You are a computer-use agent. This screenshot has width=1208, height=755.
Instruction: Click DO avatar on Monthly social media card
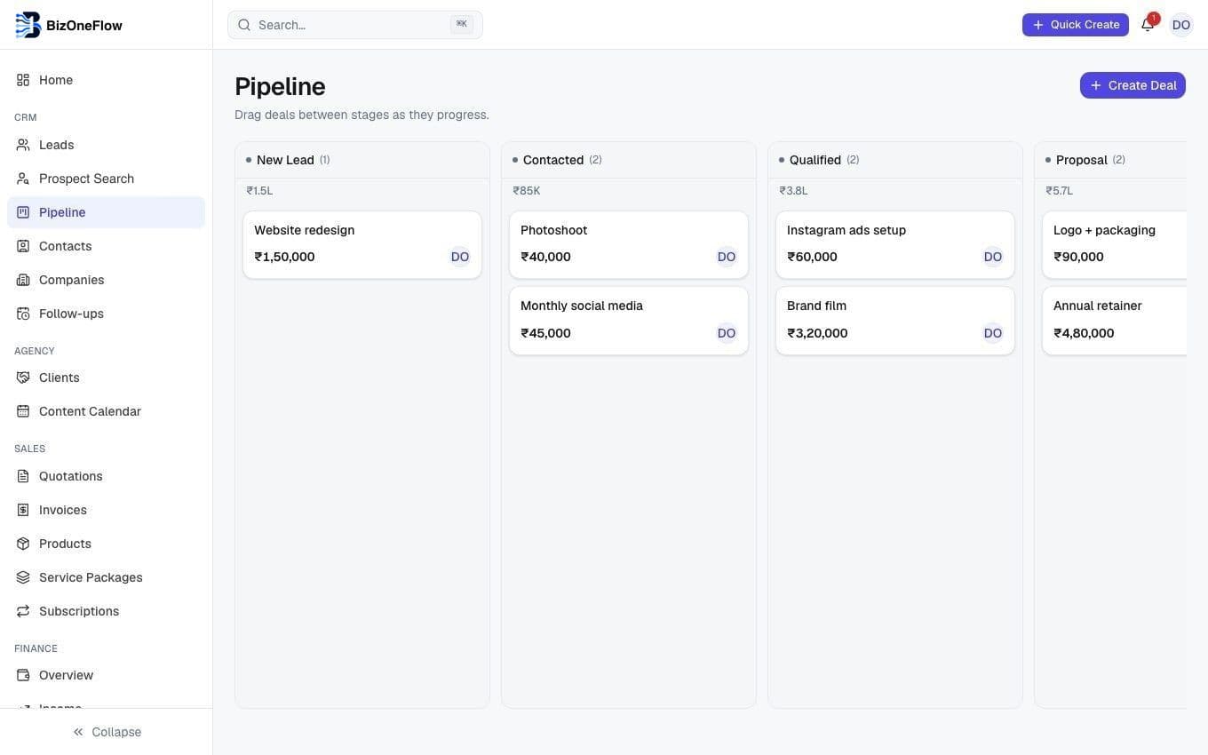click(727, 333)
